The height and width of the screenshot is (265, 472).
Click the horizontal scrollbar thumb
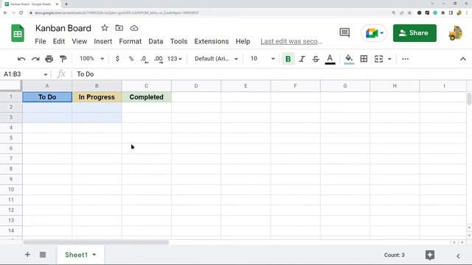click(96, 242)
